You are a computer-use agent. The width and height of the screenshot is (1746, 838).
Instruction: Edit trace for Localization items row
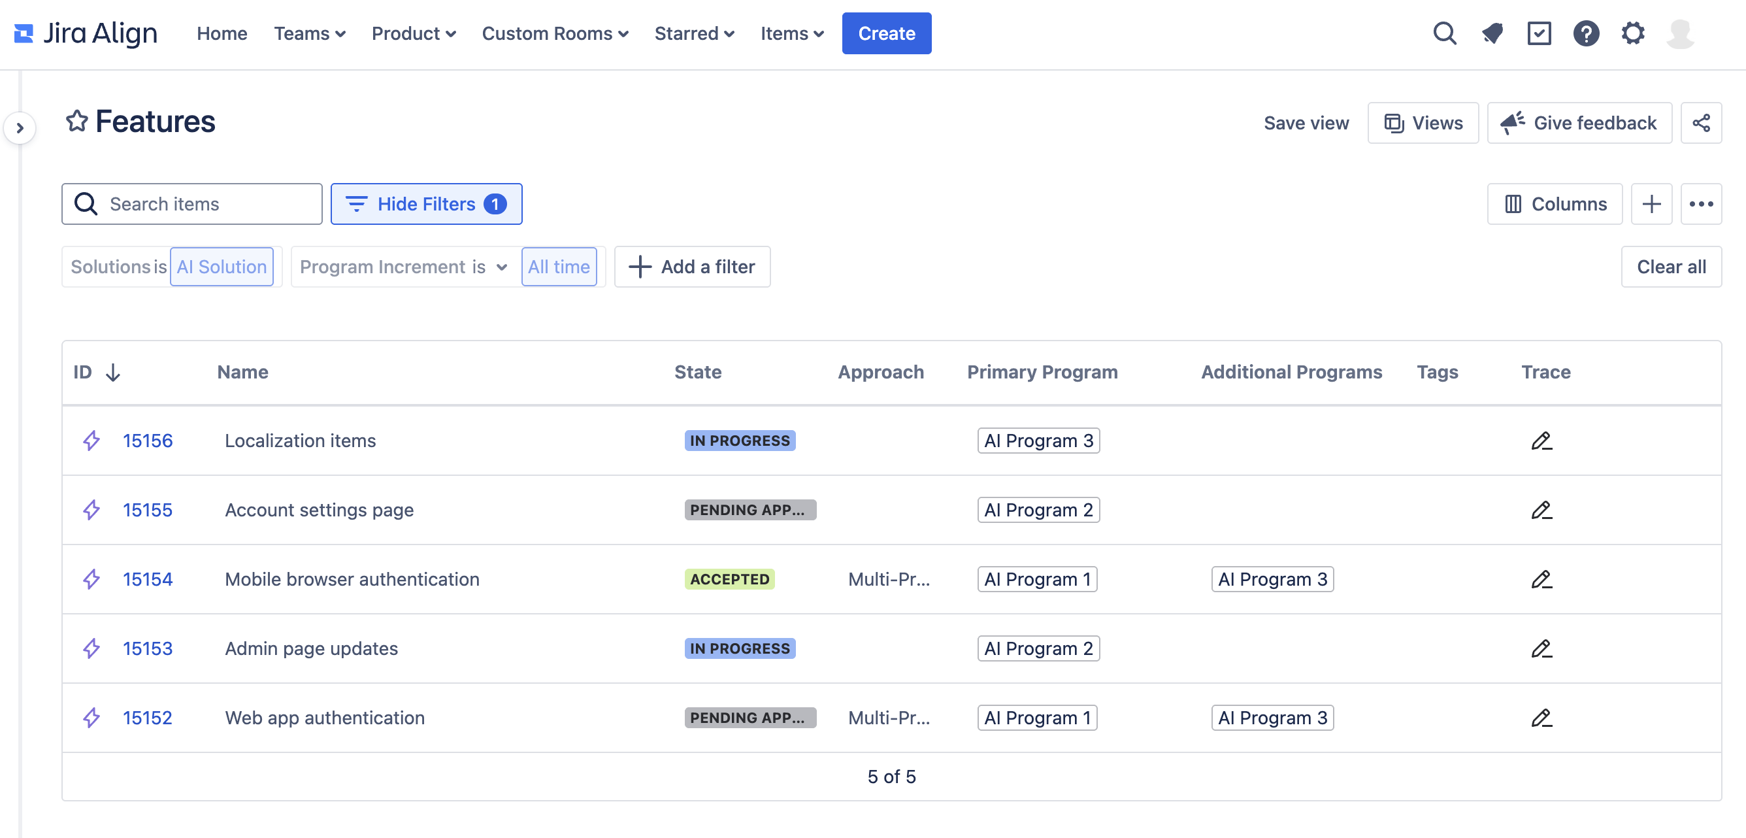pyautogui.click(x=1541, y=441)
